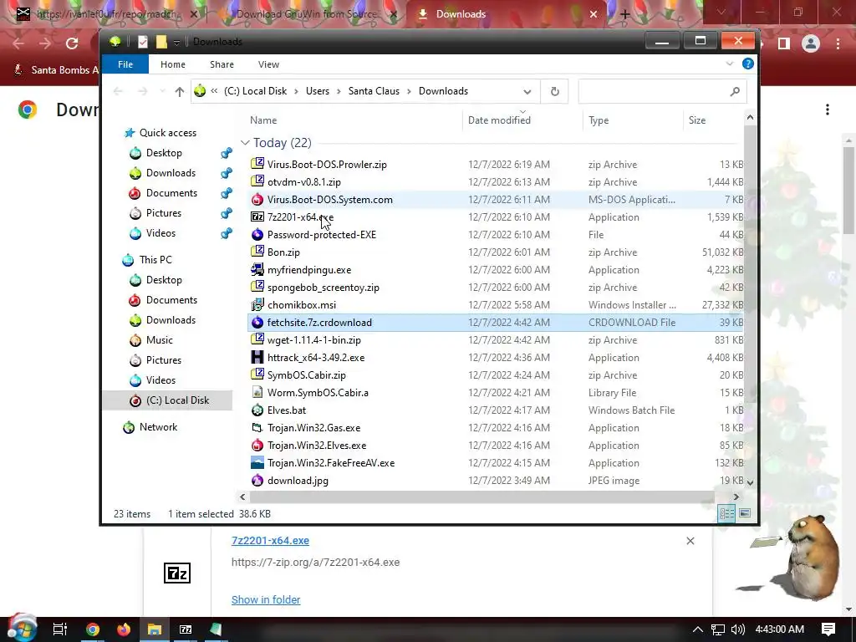Click the myfriendpingu.exe file icon
Viewport: 856px width, 642px height.
(257, 269)
